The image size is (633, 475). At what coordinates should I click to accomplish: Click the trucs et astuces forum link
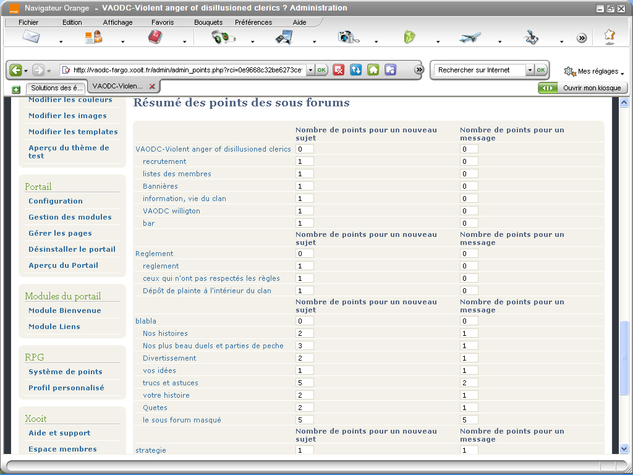(171, 382)
